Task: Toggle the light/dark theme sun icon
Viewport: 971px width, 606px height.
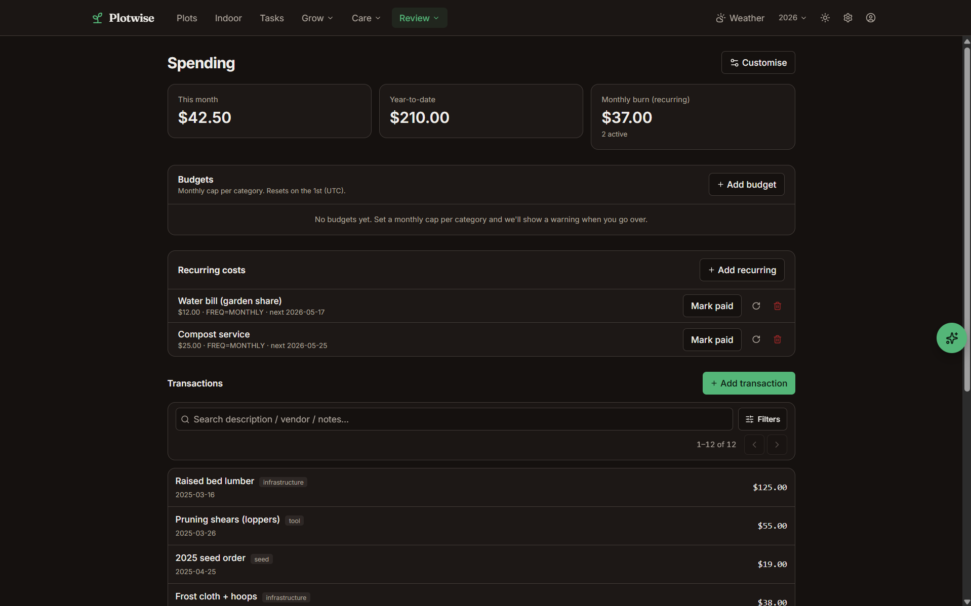Action: [x=825, y=18]
